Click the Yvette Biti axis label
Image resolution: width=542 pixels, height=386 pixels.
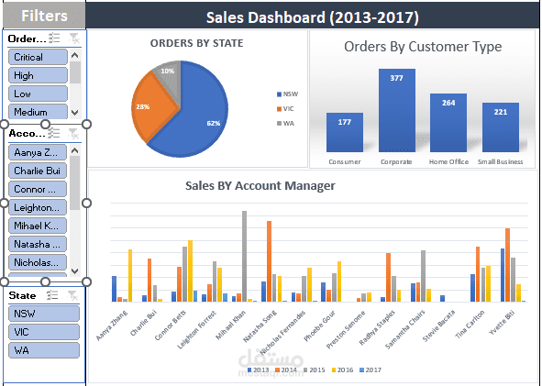point(502,323)
